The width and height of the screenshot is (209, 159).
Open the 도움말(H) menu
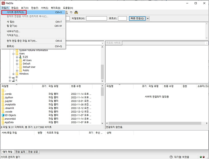coord(68,8)
